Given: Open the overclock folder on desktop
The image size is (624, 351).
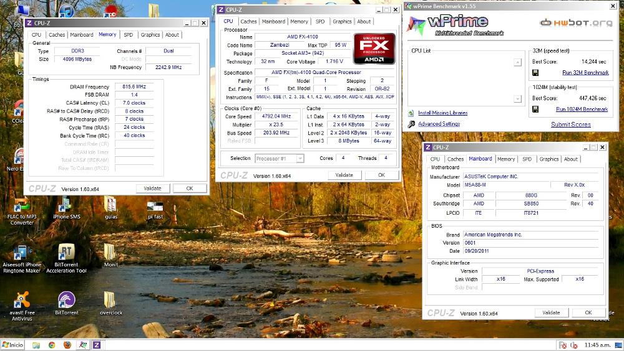Looking at the screenshot, I should (x=110, y=303).
